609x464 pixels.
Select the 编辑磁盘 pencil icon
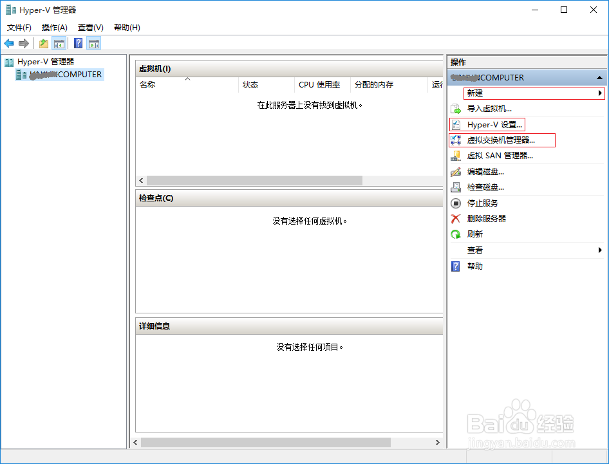(456, 171)
